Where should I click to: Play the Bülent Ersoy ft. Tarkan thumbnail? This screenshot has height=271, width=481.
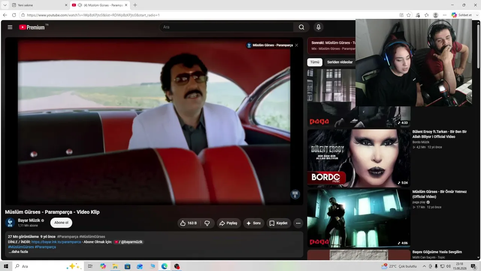tap(358, 158)
